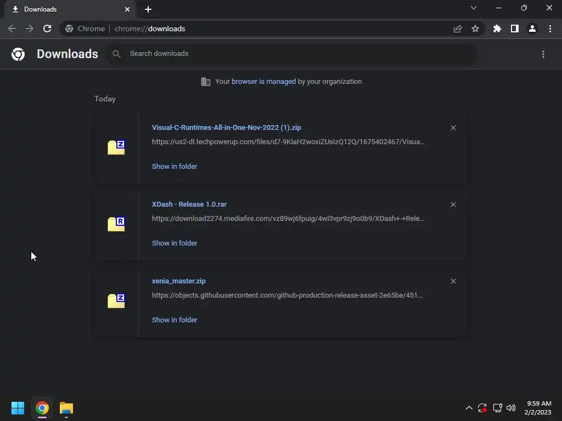
Task: Open the Downloads page more actions menu
Action: point(543,54)
